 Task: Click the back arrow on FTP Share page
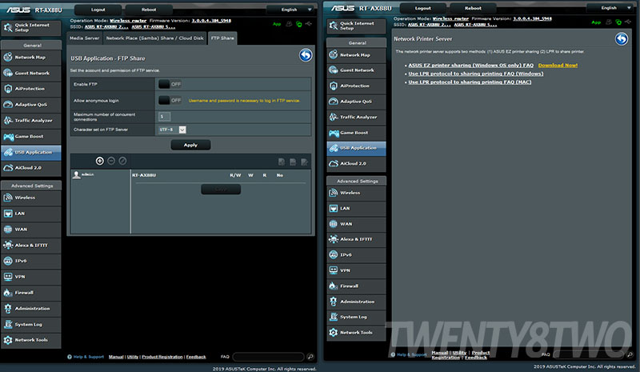click(306, 55)
